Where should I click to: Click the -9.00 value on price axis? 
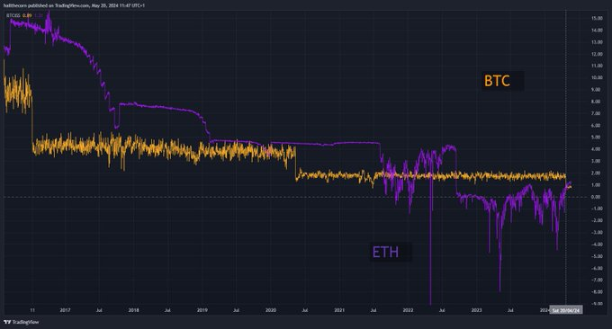[x=597, y=304]
